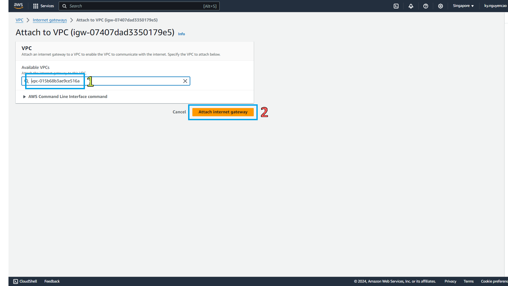Click the notifications bell icon
Viewport: 508px width, 286px height.
click(x=411, y=6)
